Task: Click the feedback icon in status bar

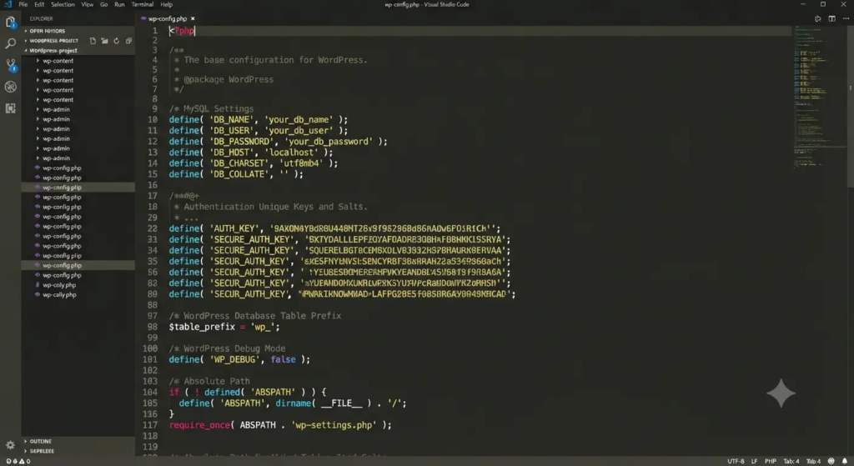Action: (x=831, y=461)
